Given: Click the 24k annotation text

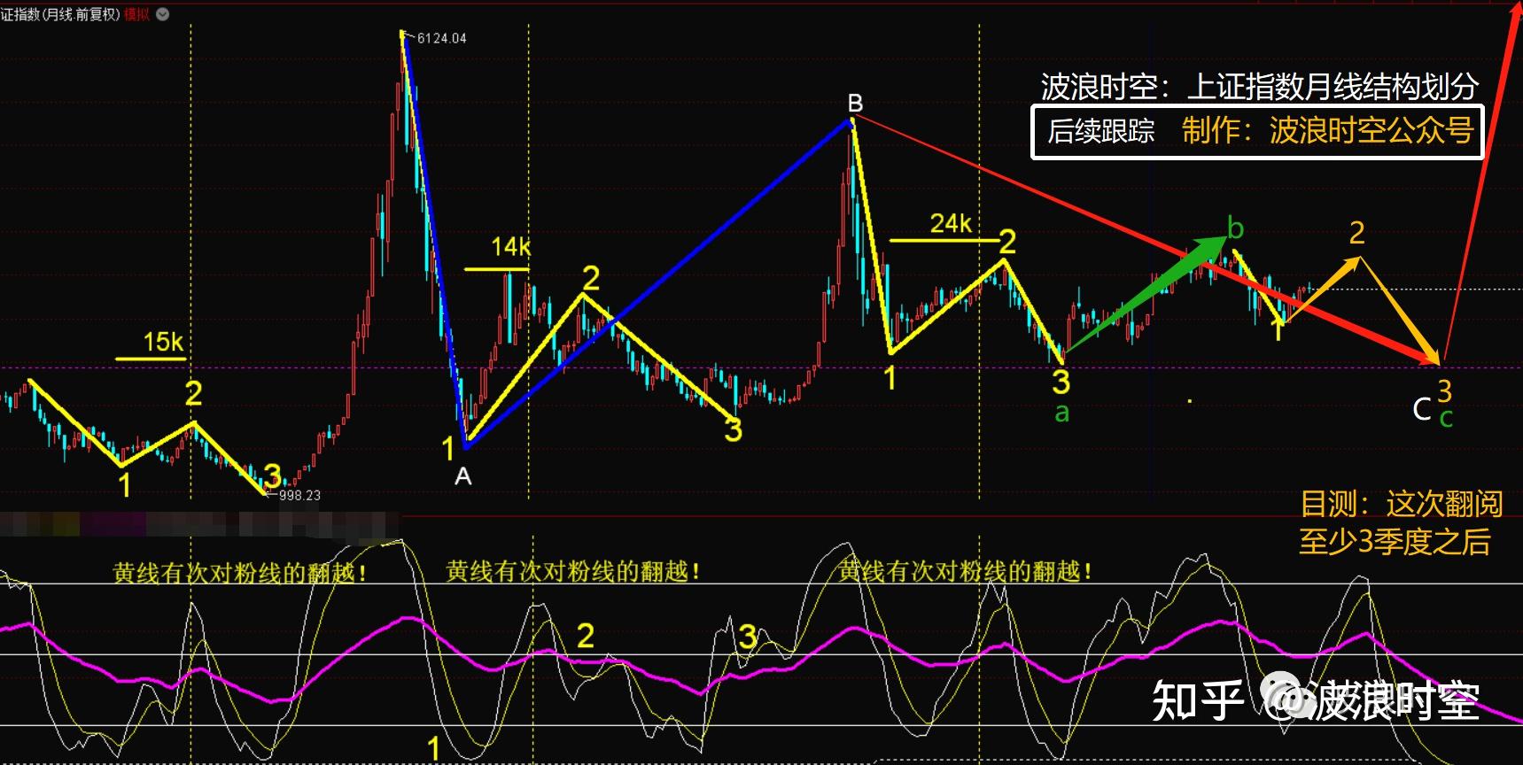Looking at the screenshot, I should click(x=951, y=223).
